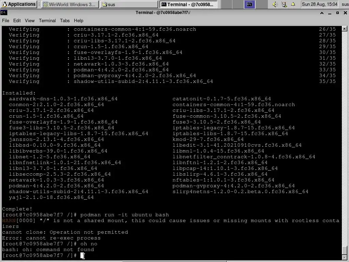Click 'Error: cannot re-exec process' line

(x=51, y=238)
